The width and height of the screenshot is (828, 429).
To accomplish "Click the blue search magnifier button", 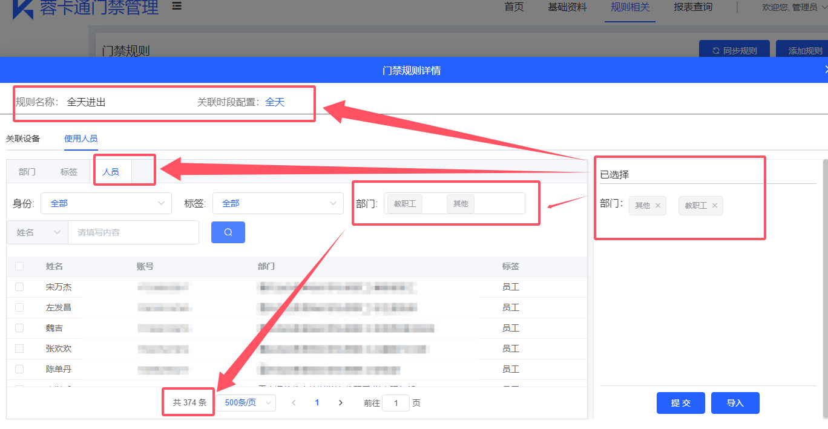I will [228, 232].
